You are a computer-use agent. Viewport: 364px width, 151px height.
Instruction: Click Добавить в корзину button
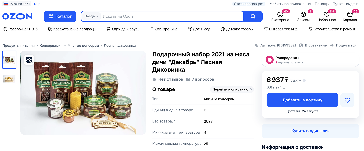(x=302, y=100)
